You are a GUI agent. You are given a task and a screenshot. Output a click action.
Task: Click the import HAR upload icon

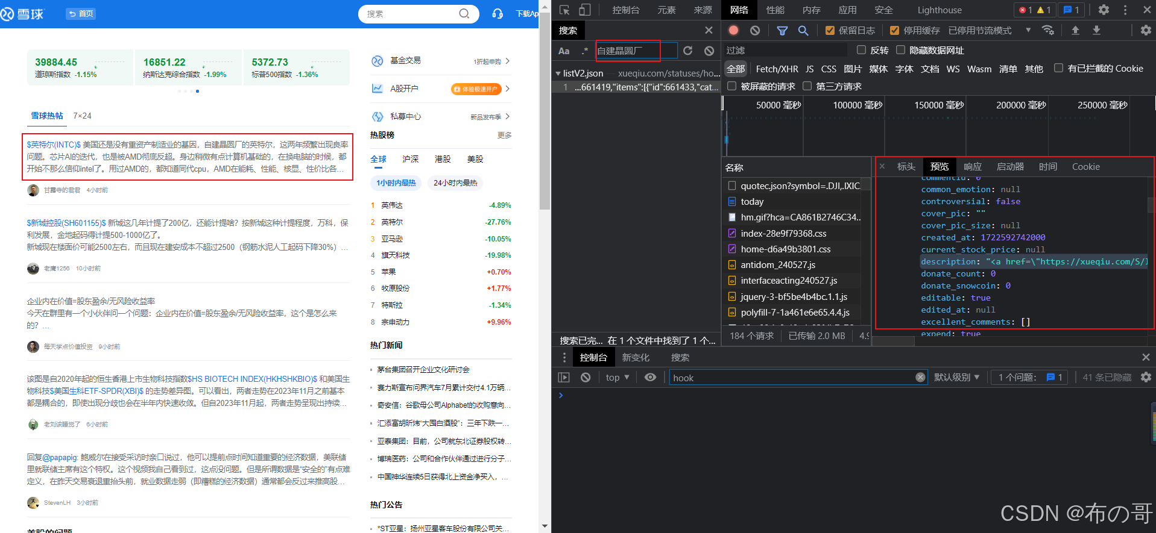click(x=1075, y=30)
